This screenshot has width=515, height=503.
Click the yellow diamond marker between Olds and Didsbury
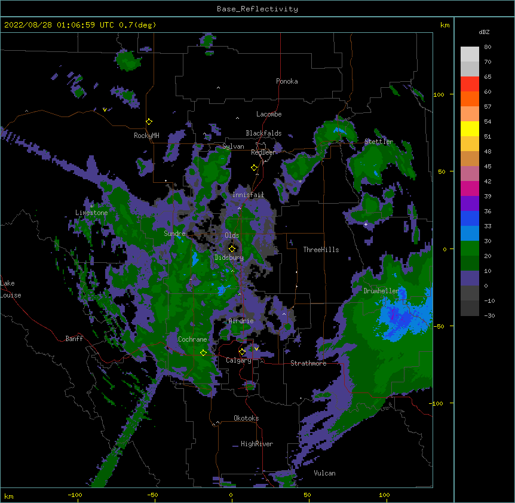pos(232,249)
